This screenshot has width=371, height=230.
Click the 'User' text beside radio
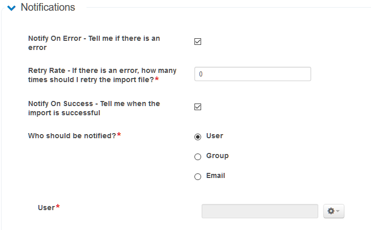tap(214, 136)
